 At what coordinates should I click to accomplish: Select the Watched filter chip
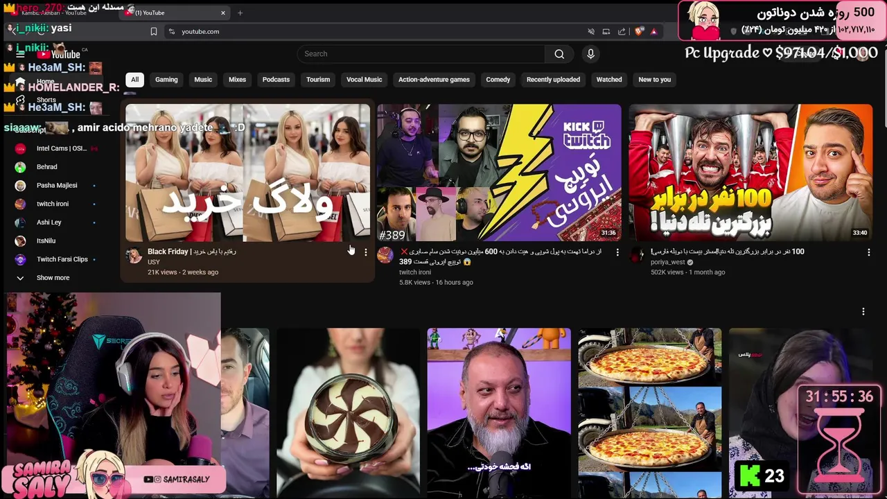609,80
